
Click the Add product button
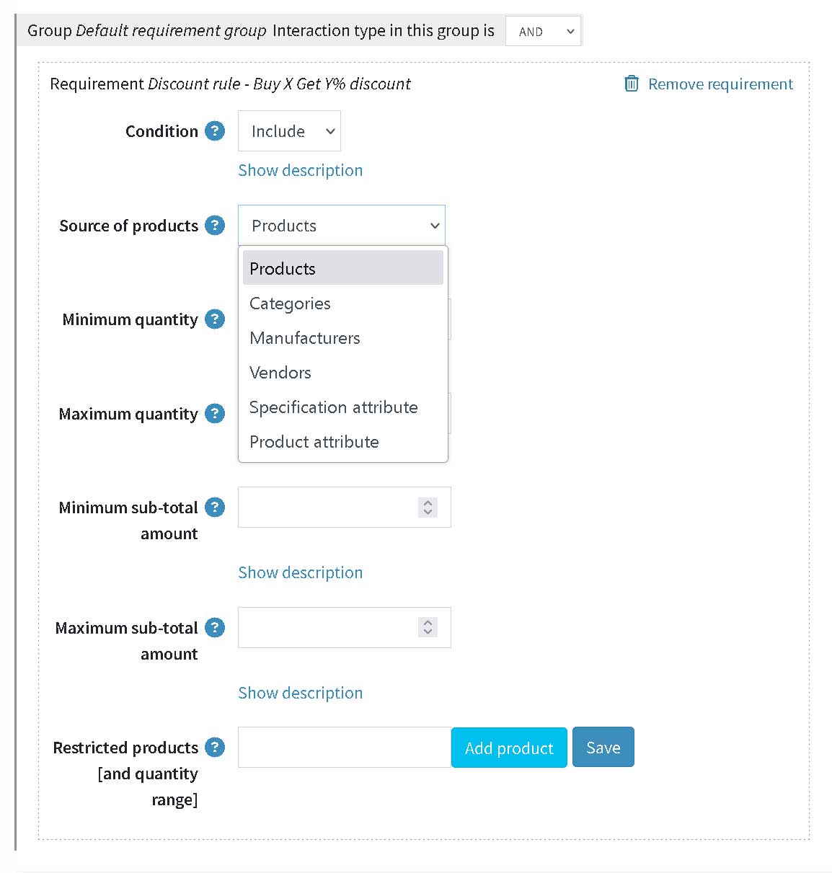509,748
